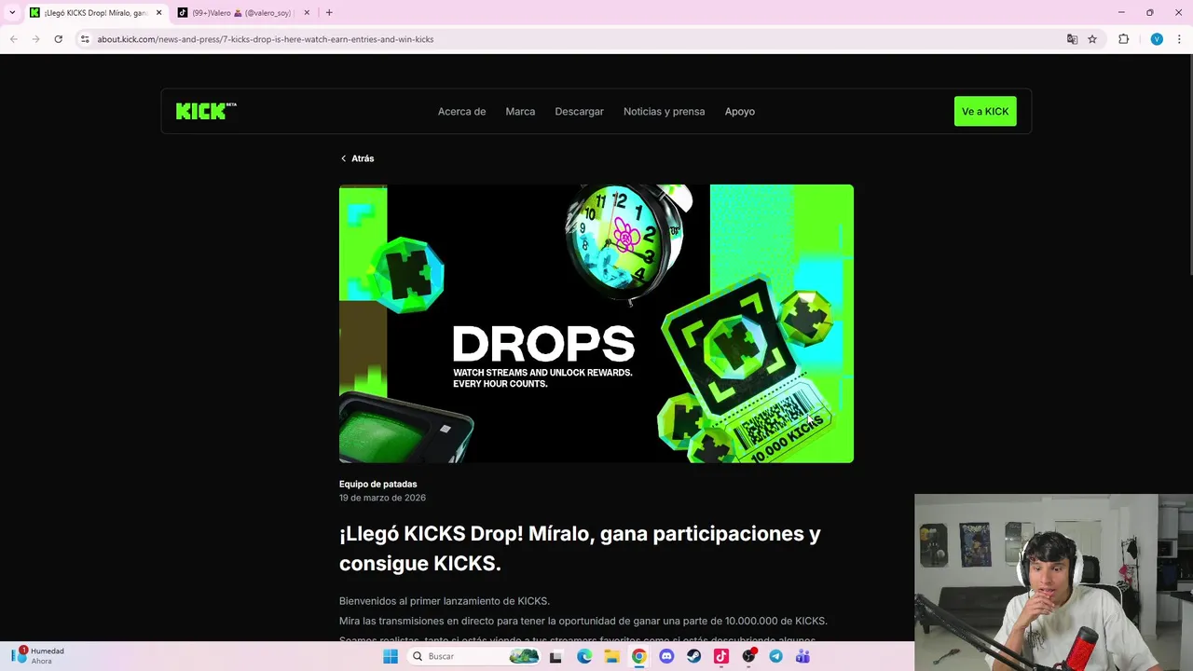Go back with browser back arrow
The width and height of the screenshot is (1193, 671).
(13, 39)
